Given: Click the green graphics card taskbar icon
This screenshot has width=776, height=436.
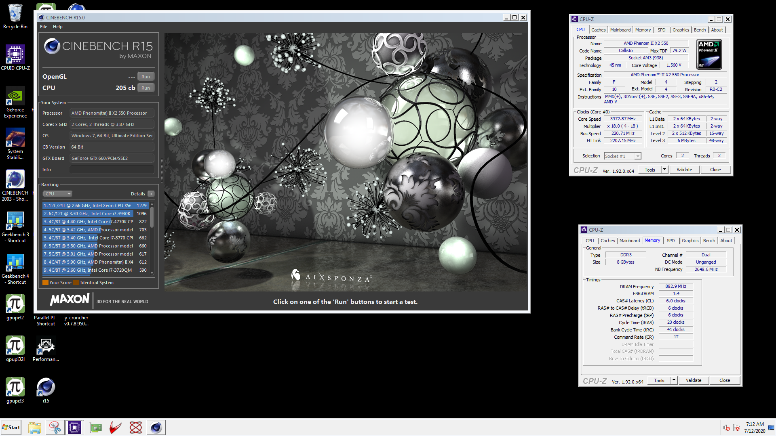Looking at the screenshot, I should 95,427.
